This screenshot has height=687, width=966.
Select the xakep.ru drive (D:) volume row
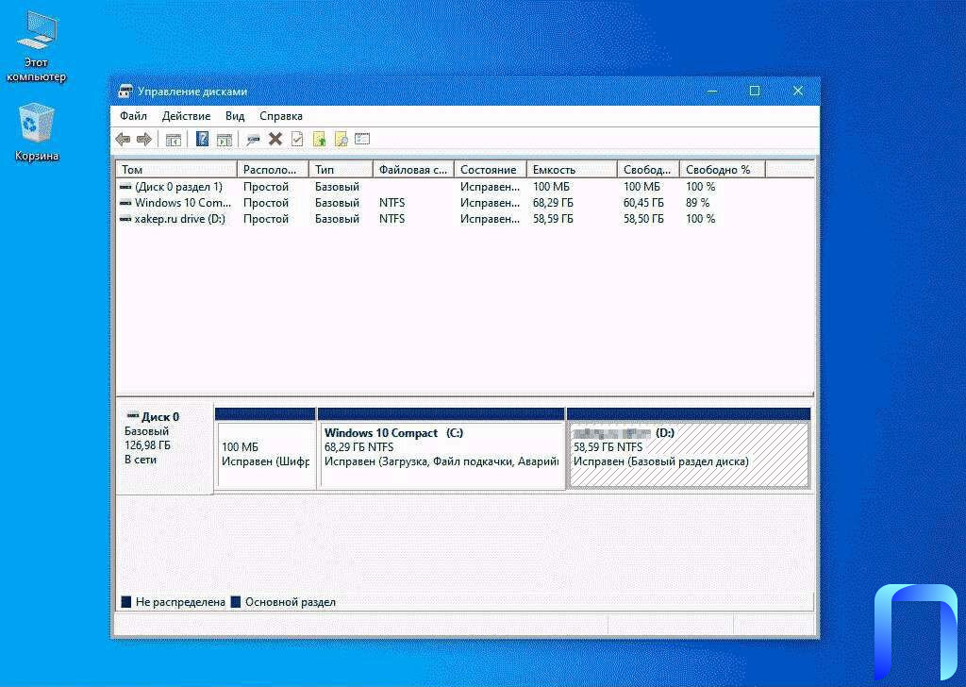pos(465,219)
